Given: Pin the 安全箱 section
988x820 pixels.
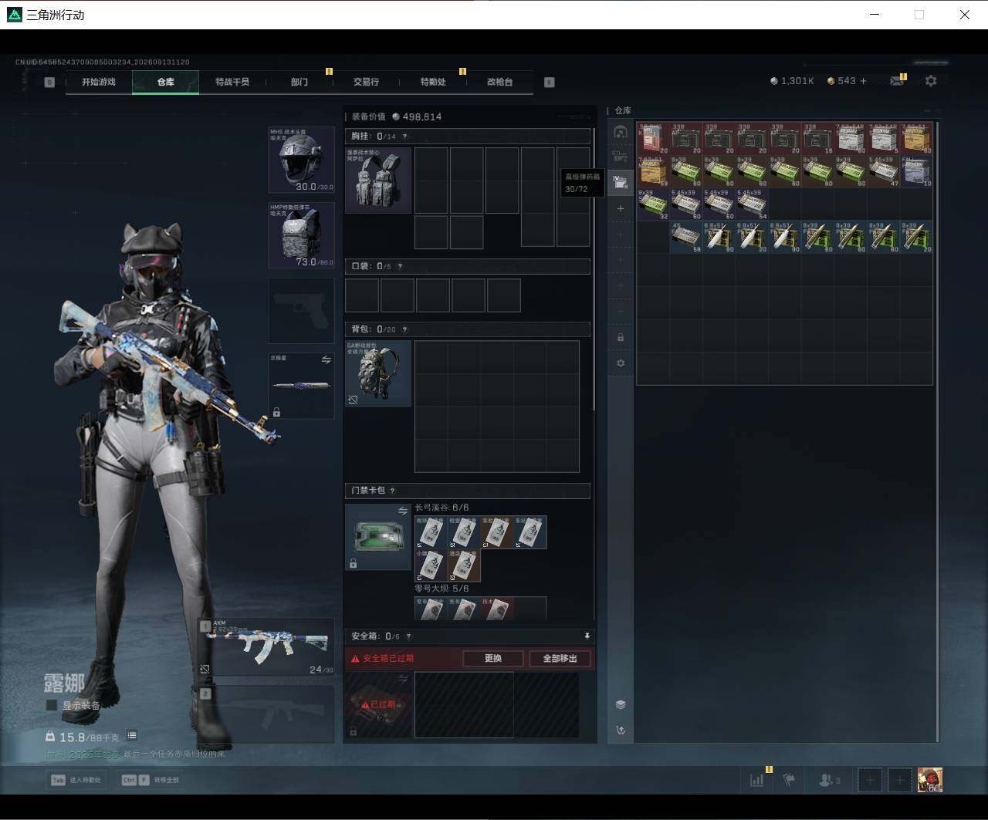Looking at the screenshot, I should tap(587, 636).
